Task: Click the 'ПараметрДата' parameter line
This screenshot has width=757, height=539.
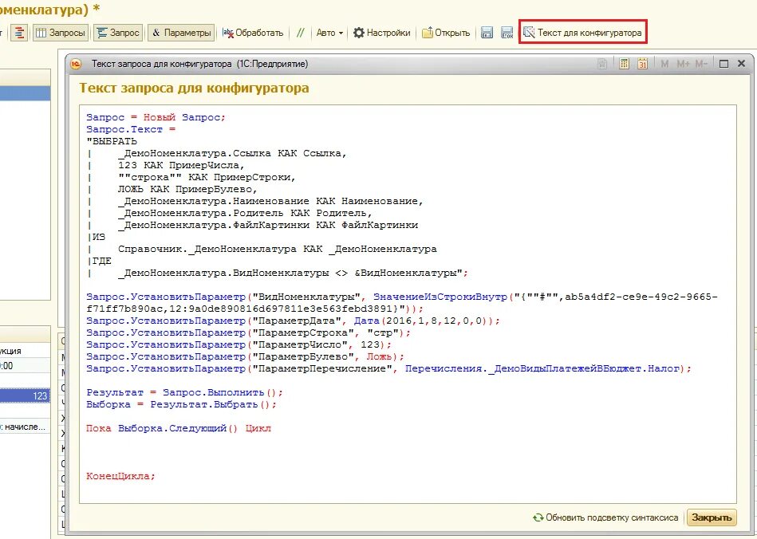Action: (294, 321)
